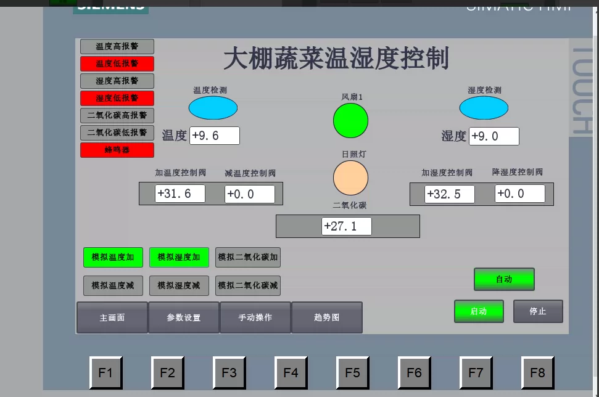The width and height of the screenshot is (599, 397).
Task: Select the 加温度控制阀 field showing +31.6
Action: pyautogui.click(x=180, y=194)
